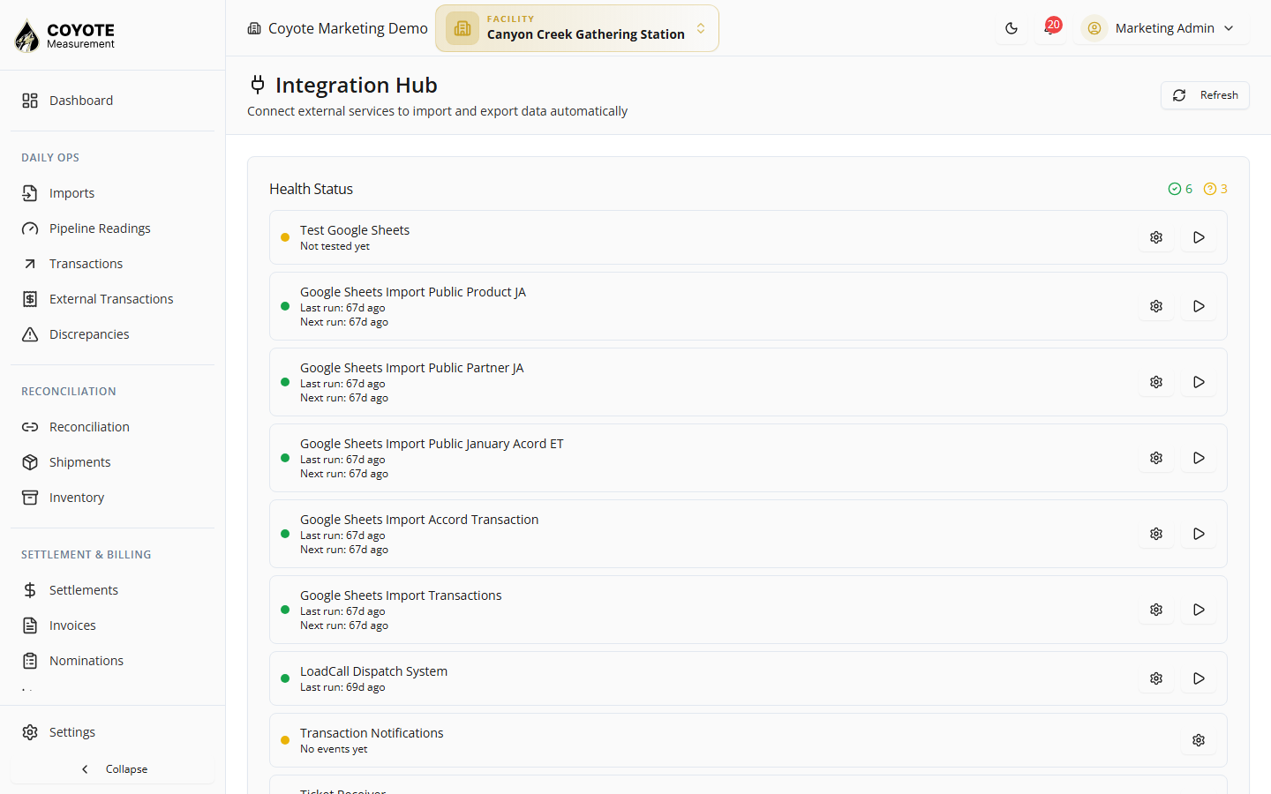The image size is (1271, 794).
Task: Click 'No events yet' status text
Action: coord(334,749)
